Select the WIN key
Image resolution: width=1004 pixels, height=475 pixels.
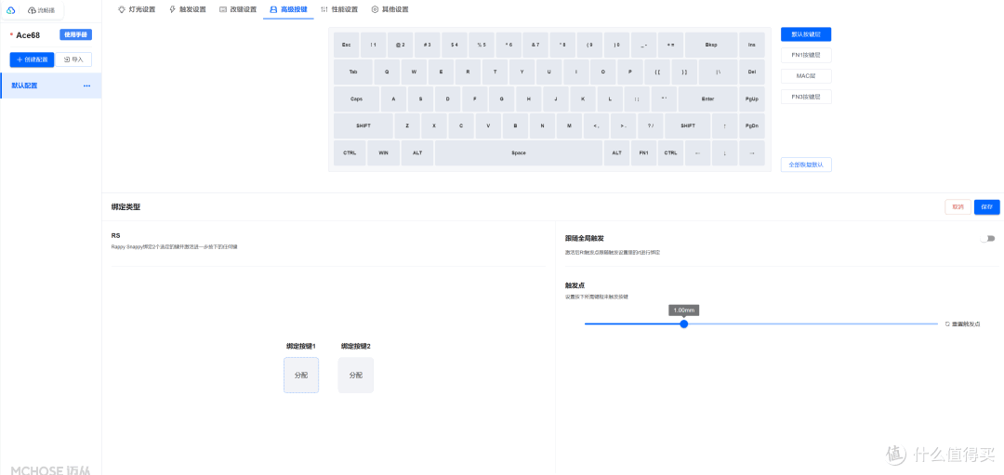click(384, 153)
